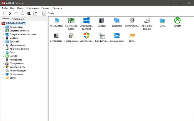The width and height of the screenshot is (194, 121).
Task: Click the Refresh icon in the toolbar
Action: point(22,13)
